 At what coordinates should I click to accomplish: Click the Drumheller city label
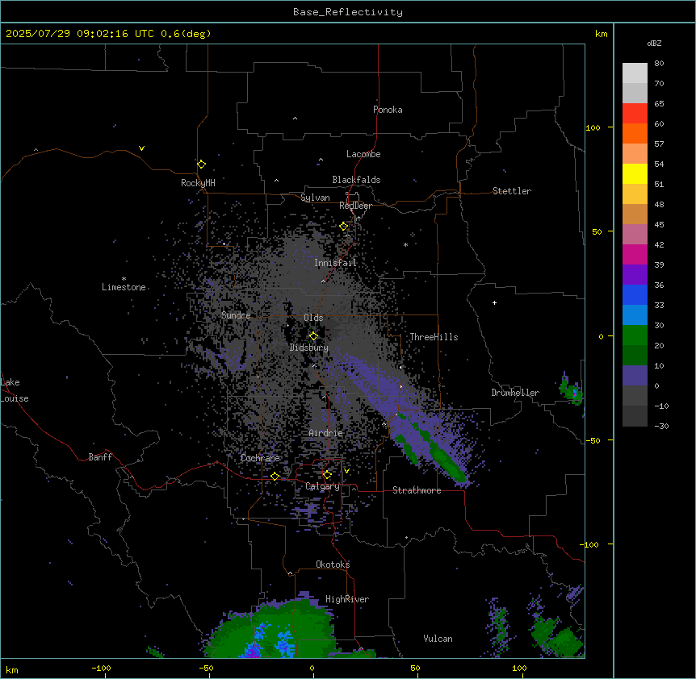(x=515, y=393)
